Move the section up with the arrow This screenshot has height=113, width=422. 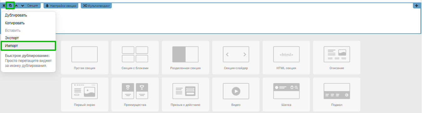17,6
